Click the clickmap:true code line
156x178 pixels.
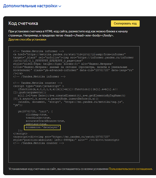coord(37,115)
